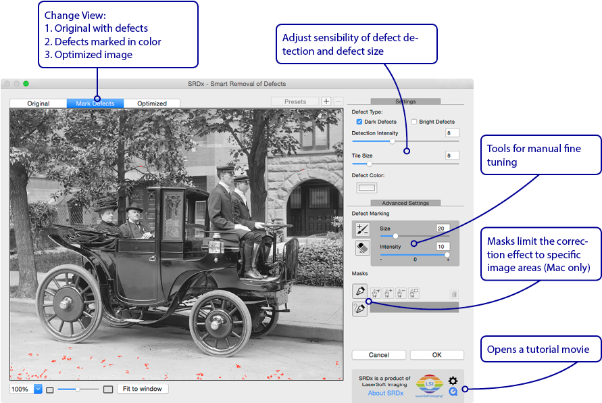This screenshot has width=602, height=403.
Task: Click the plus button beside Presets
Action: [x=326, y=101]
